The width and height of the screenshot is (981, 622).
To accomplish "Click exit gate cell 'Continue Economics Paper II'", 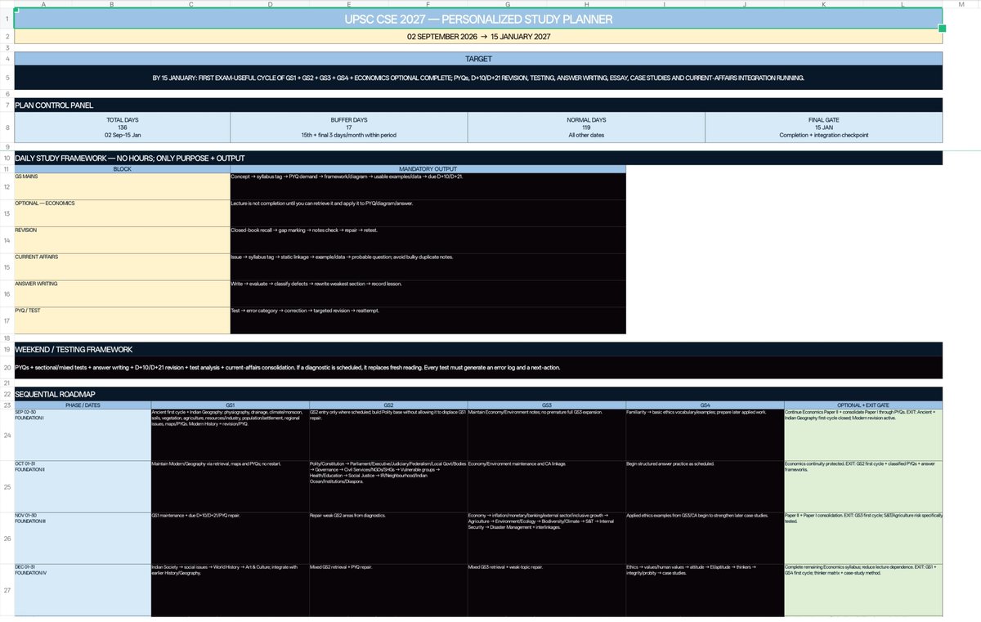I will [x=863, y=435].
